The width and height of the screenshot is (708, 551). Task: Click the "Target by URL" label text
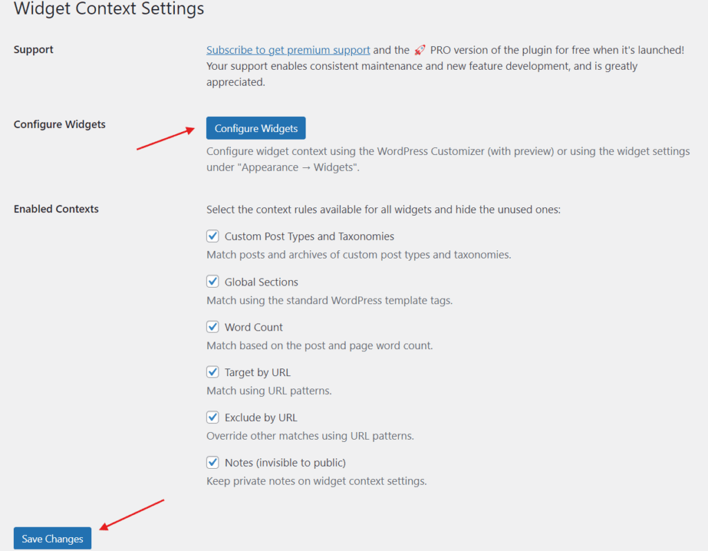click(x=258, y=372)
